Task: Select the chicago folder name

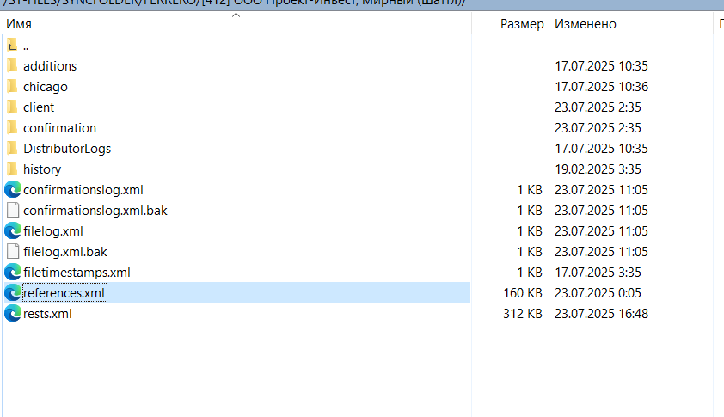Action: 46,87
